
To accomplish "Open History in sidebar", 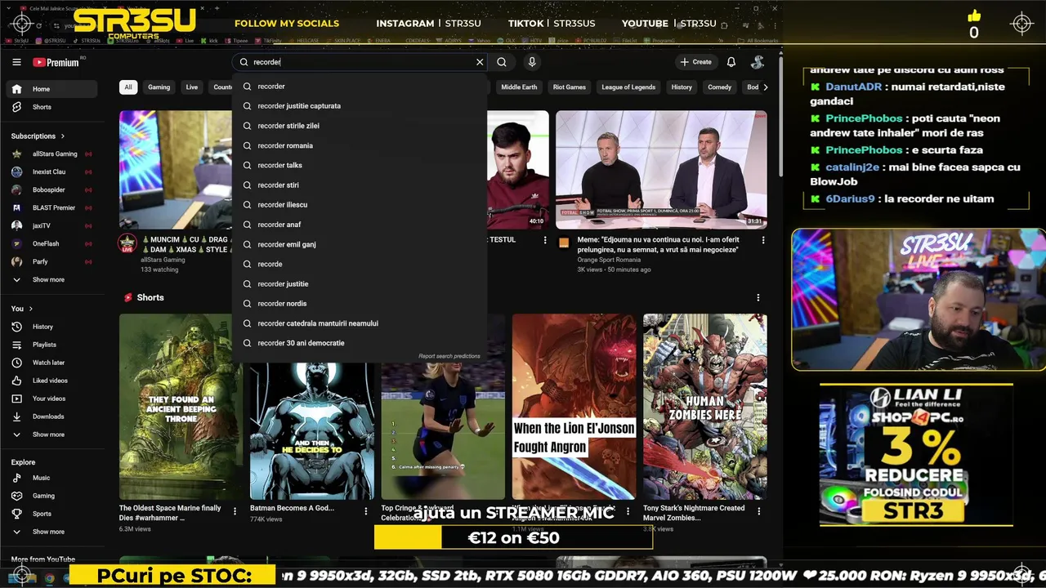I will pos(51,327).
